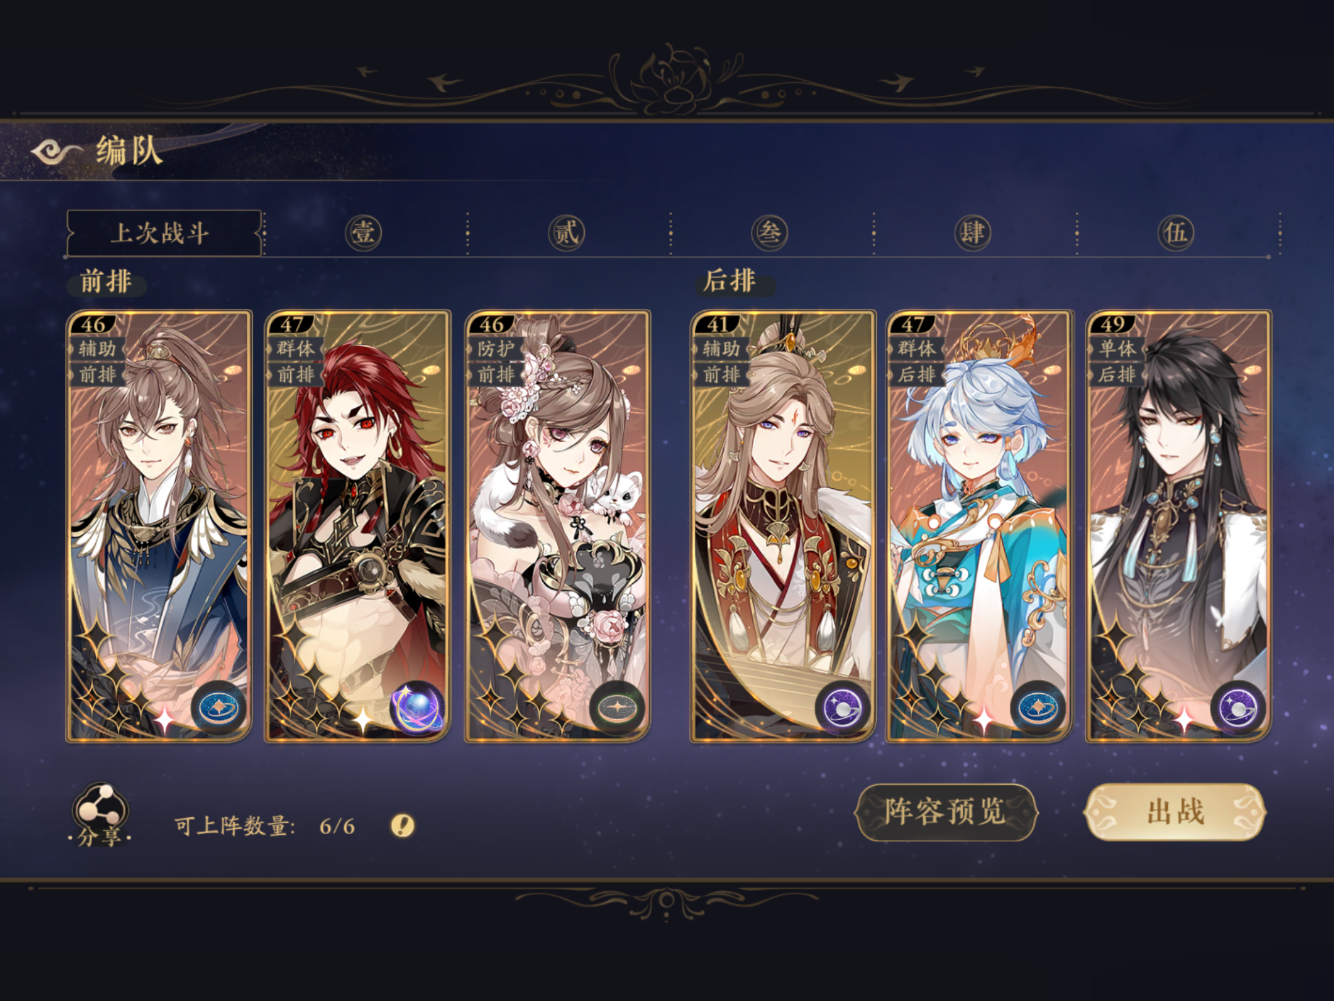Tap the 出战 battle button
This screenshot has height=1001, width=1334.
pyautogui.click(x=1175, y=812)
